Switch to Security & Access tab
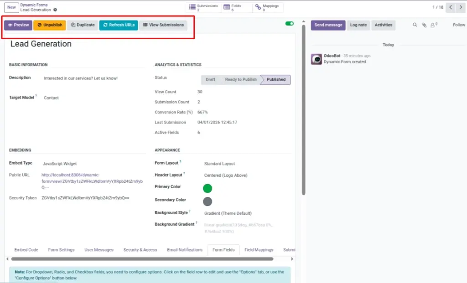The image size is (467, 283). 140,250
